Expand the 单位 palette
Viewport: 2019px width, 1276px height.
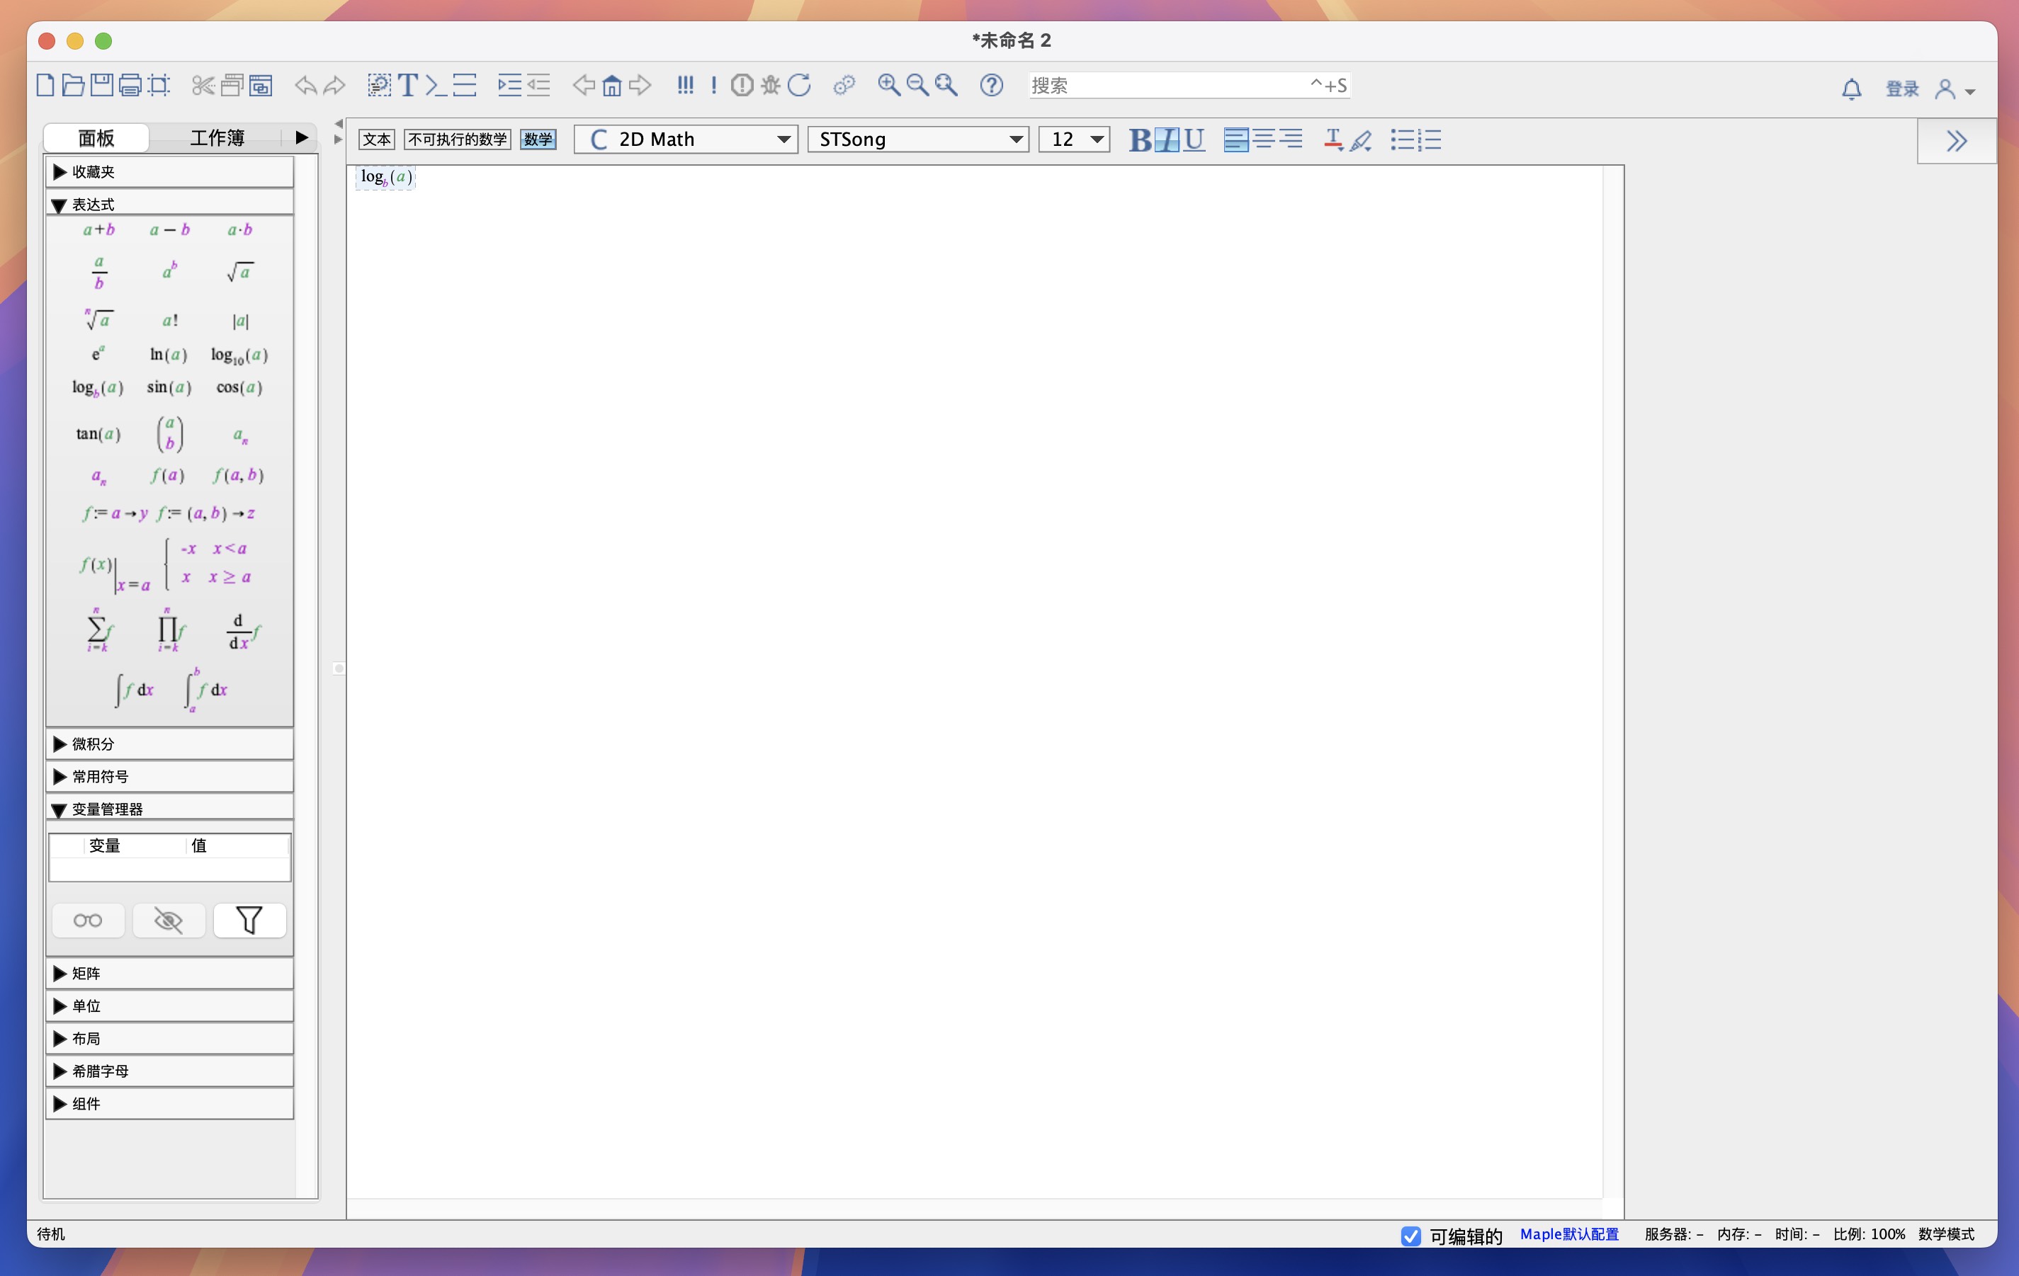click(x=169, y=1006)
